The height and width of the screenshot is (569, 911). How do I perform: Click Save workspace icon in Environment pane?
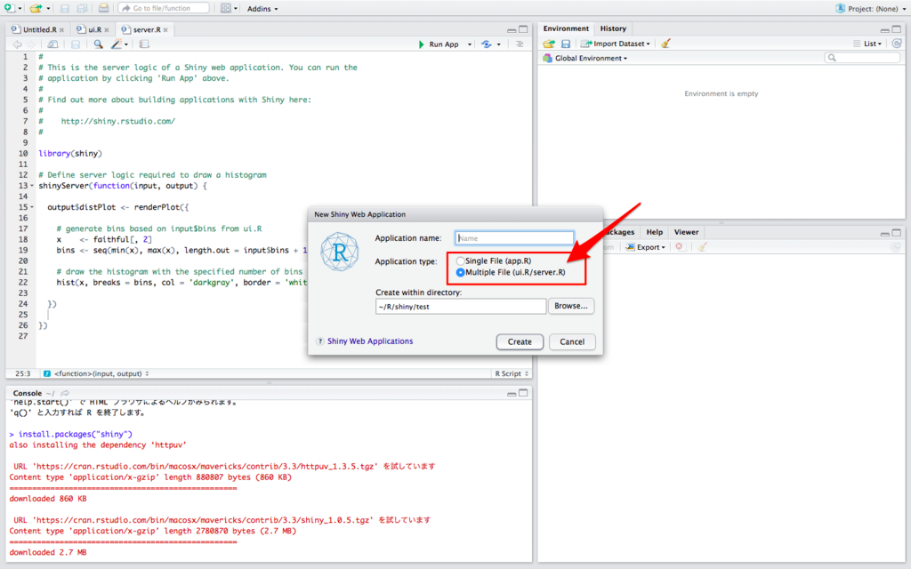tap(565, 44)
